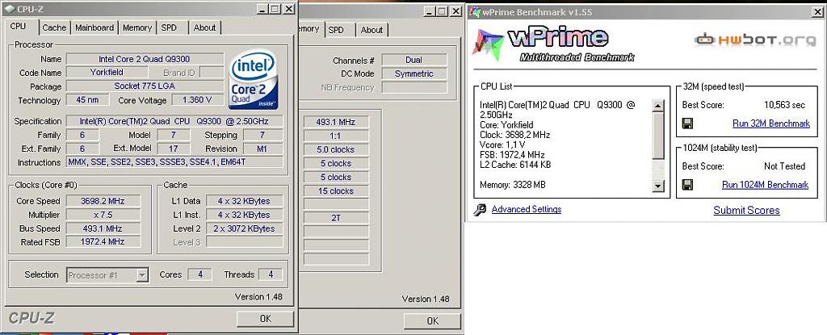
Task: Click the Advanced Settings key icon
Action: 480,209
